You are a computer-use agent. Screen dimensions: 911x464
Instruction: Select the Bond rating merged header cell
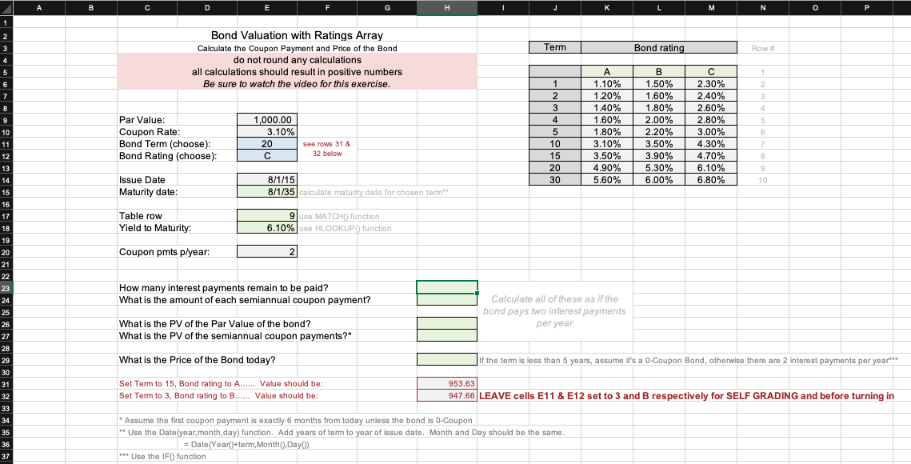tap(658, 47)
